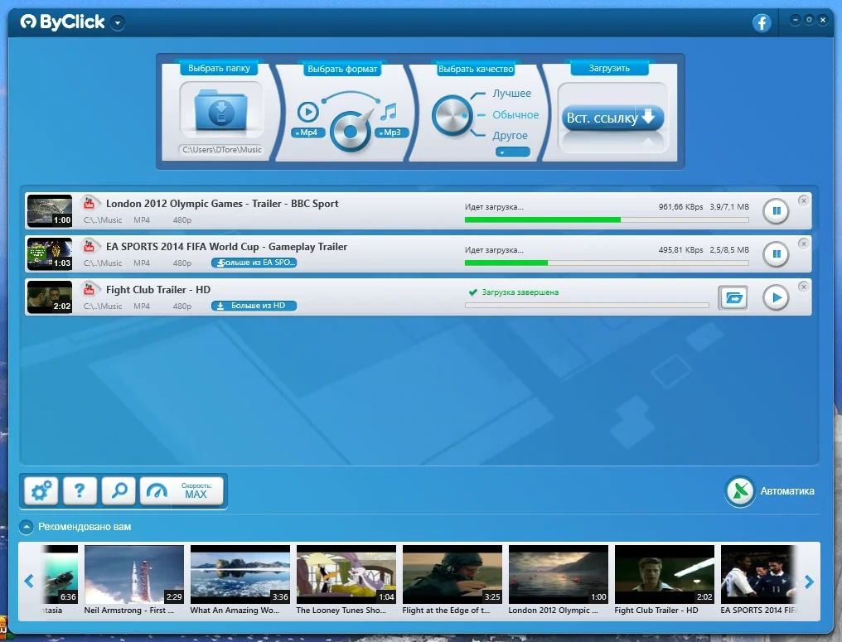This screenshot has width=842, height=642.
Task: Click EA SPORTS download list thumbnail
Action: click(50, 254)
